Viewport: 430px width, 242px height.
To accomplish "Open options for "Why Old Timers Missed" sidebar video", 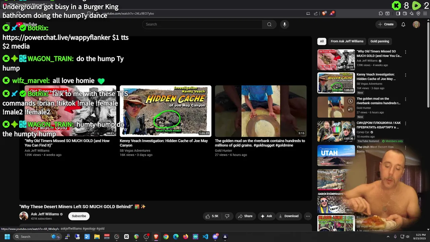I will click(405, 52).
